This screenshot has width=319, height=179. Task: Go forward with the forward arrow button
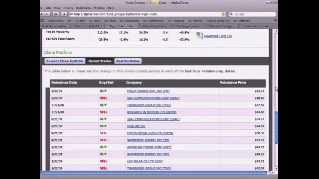(47, 14)
